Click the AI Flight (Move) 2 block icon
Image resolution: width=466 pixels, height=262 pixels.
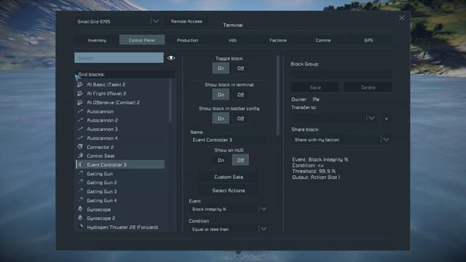tap(80, 94)
